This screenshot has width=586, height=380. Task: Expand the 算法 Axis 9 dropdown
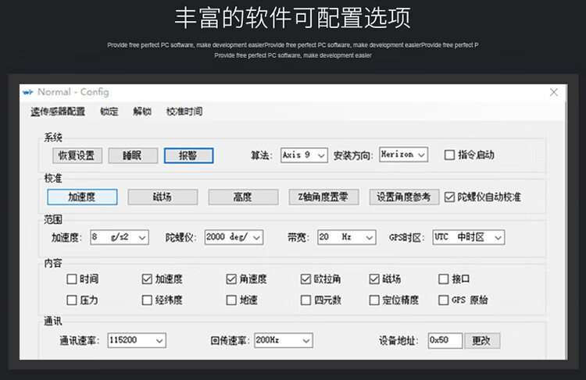coord(306,154)
